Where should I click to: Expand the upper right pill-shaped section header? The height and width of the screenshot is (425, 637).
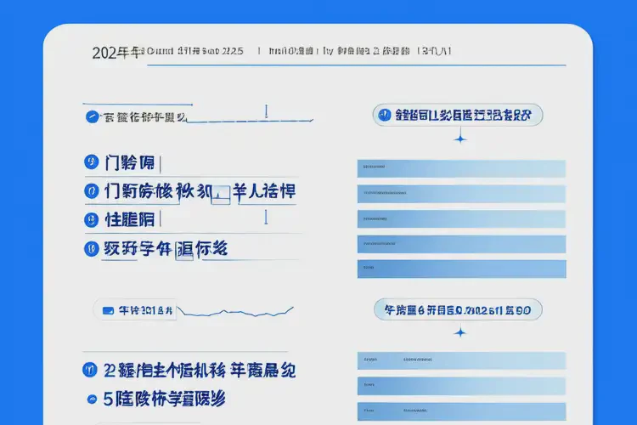coord(459,116)
